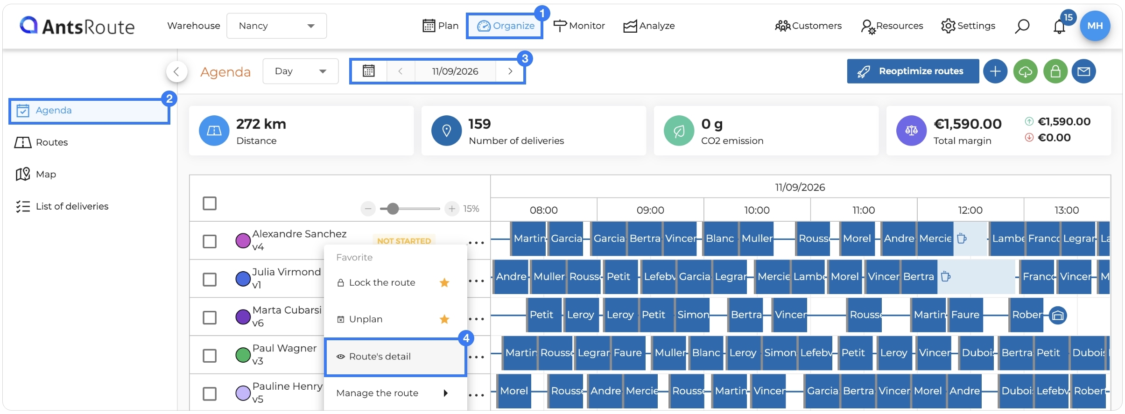Screen dimensions: 1125x414
Task: Click the 11/09/2026 date field
Action: [455, 71]
